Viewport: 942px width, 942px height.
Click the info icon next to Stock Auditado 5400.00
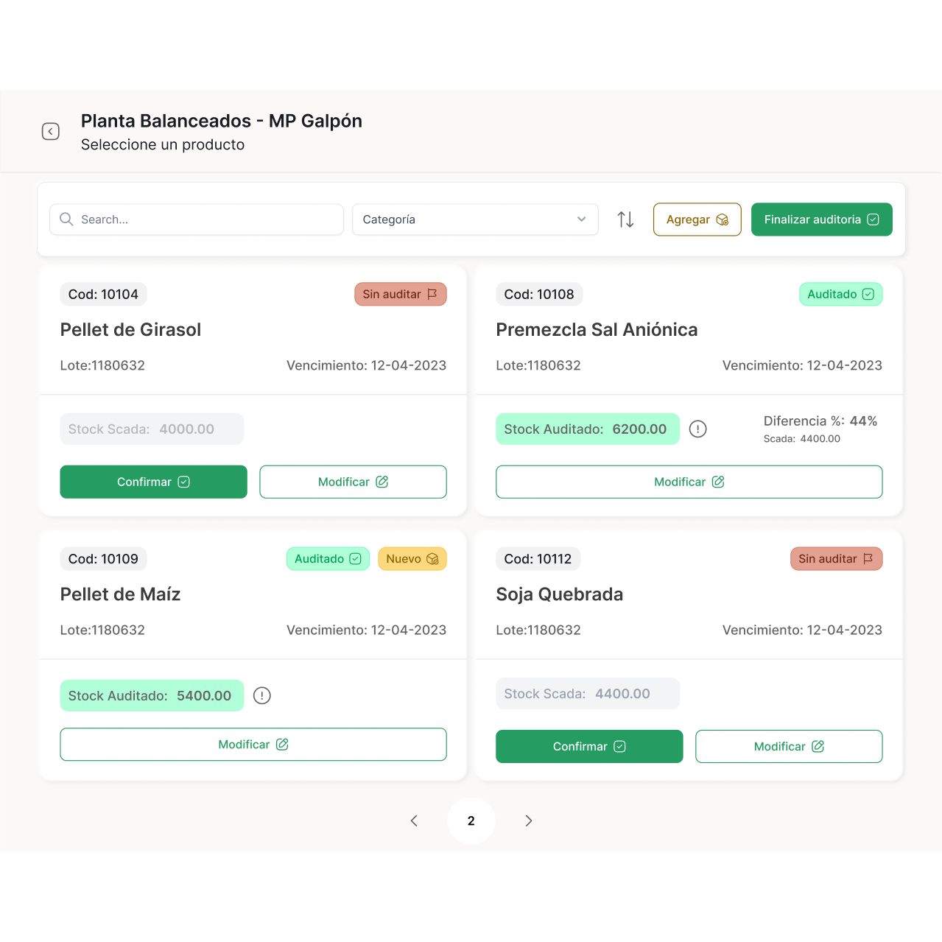261,695
